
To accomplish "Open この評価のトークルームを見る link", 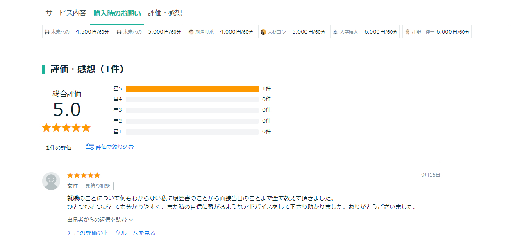I will pyautogui.click(x=114, y=233).
